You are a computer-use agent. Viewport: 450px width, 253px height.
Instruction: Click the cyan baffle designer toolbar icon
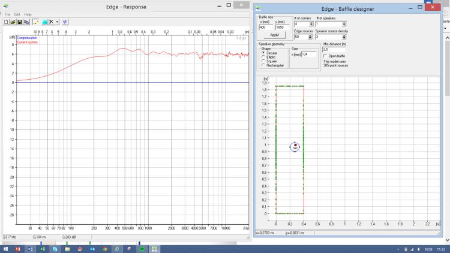pyautogui.click(x=44, y=22)
